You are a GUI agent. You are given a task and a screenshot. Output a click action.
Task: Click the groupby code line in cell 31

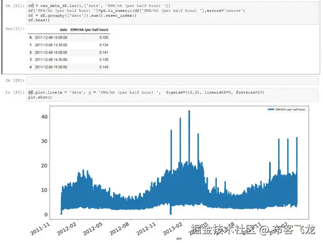point(82,15)
